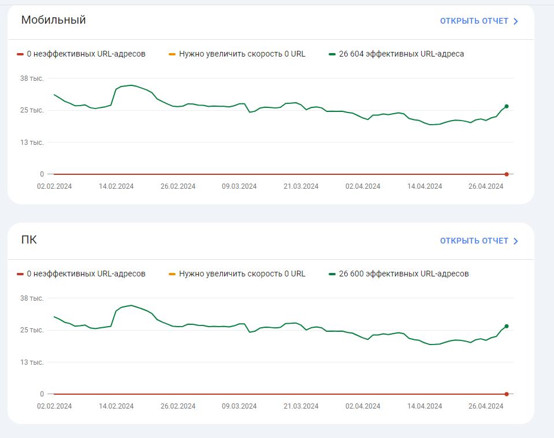The height and width of the screenshot is (438, 554).
Task: Click the orange legend marker in Мобильный chart
Action: 172,54
